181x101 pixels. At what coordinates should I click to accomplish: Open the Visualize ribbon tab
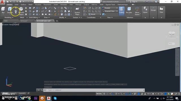[x=38, y=4]
